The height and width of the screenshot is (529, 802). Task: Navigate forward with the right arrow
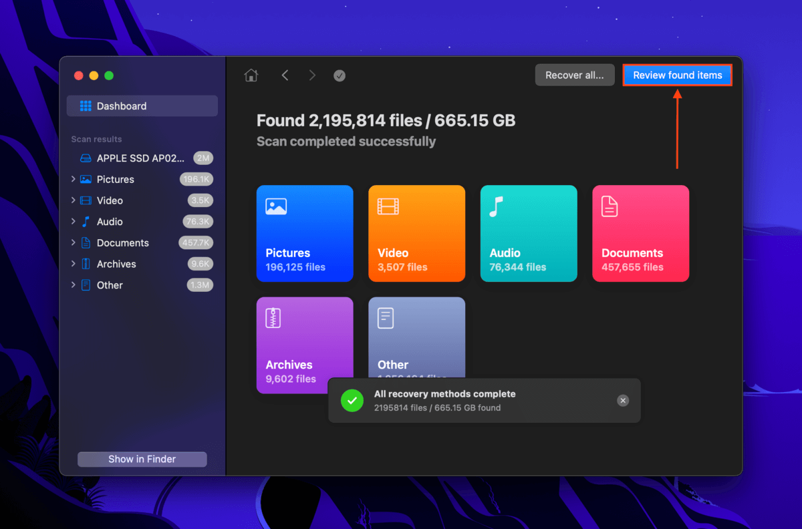(x=312, y=75)
